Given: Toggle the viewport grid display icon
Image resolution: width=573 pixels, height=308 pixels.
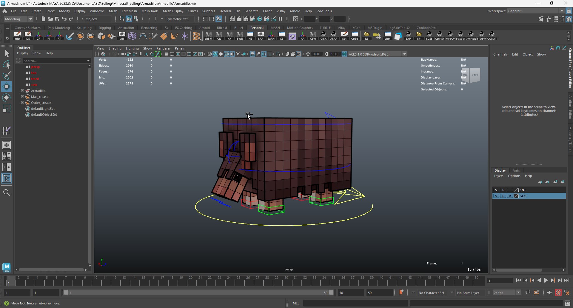Looking at the screenshot, I should click(x=167, y=54).
